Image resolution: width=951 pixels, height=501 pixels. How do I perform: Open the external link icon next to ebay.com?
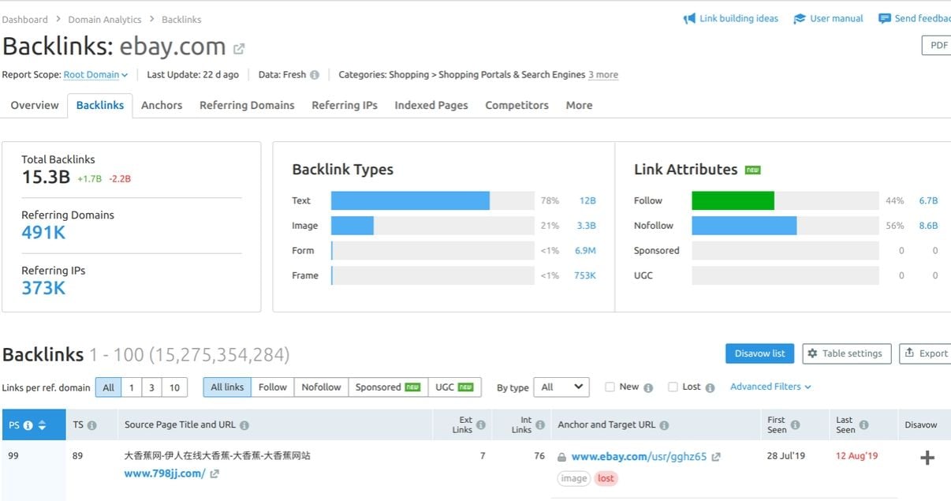click(239, 48)
